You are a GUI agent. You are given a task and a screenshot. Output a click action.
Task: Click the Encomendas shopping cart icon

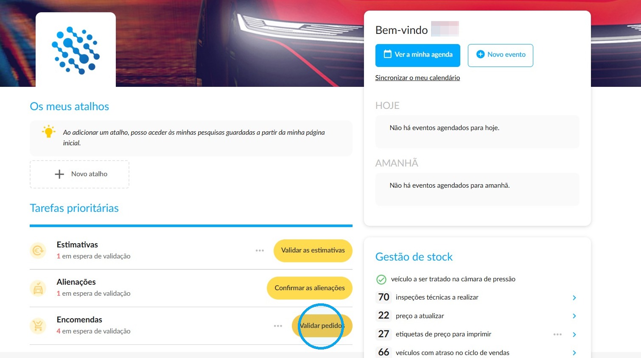click(x=38, y=326)
